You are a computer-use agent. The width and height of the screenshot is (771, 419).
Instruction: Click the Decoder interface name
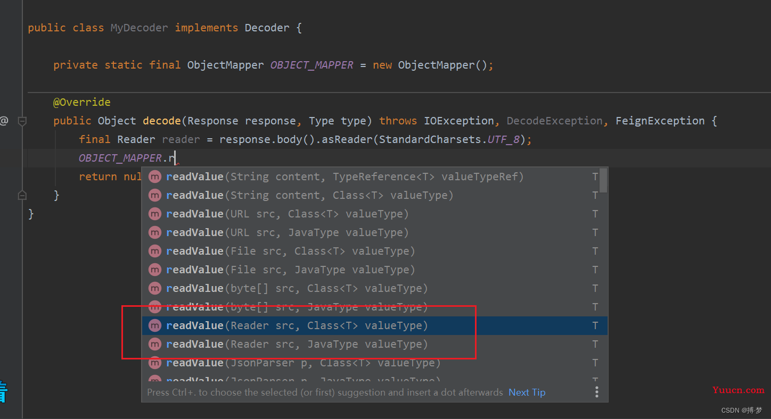coord(267,28)
